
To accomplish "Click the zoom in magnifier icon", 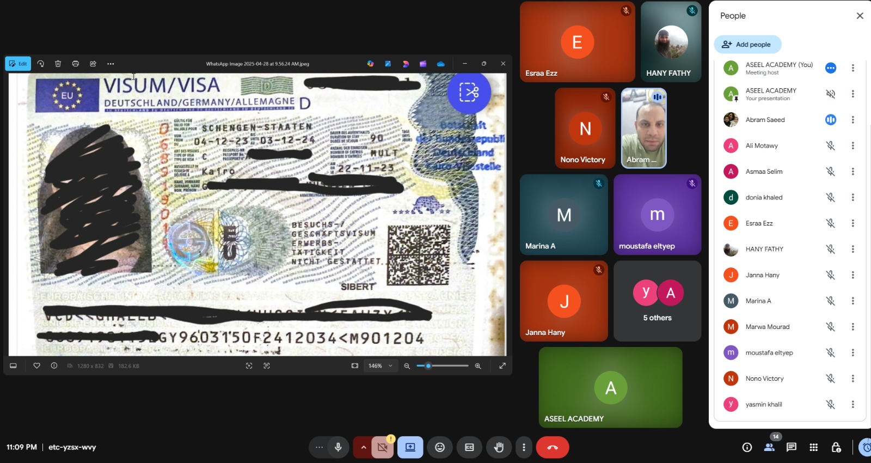I will [x=478, y=366].
